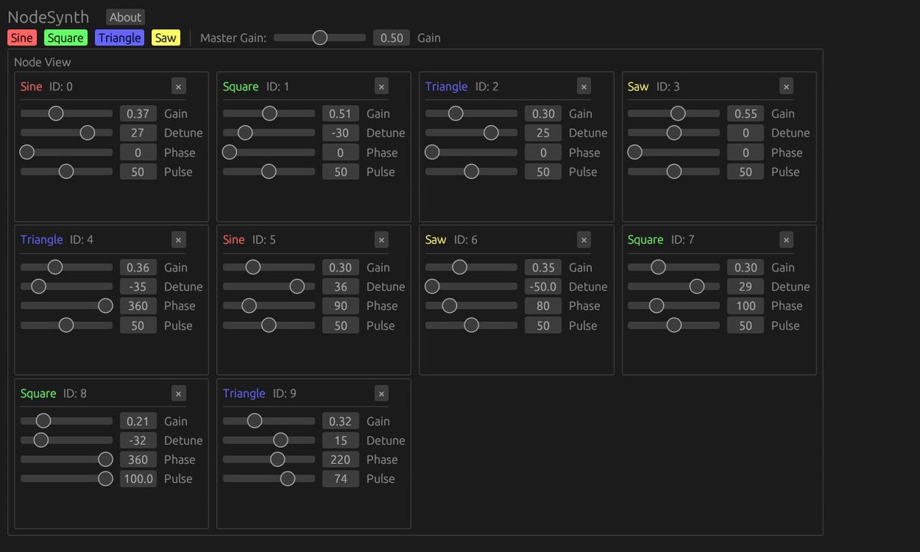Adjust Gain slider of Square ID: 8
This screenshot has height=552, width=920.
(67, 421)
